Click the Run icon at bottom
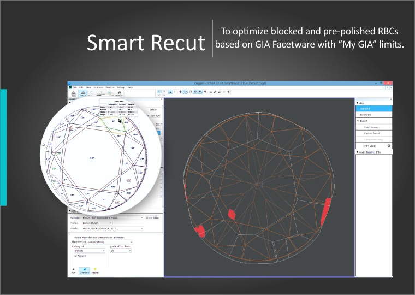Screen dimensions: 415x295 (x=73, y=271)
